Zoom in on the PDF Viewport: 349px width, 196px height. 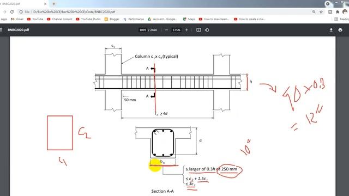pyautogui.click(x=186, y=30)
